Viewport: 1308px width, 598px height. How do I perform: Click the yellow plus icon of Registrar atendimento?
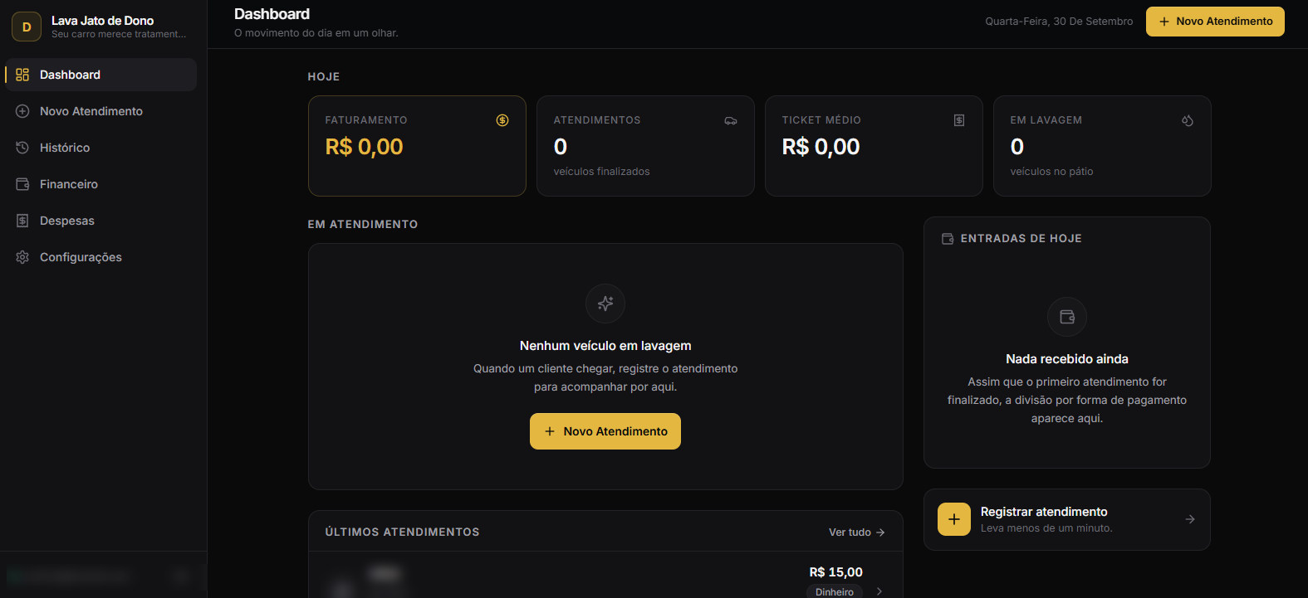954,519
